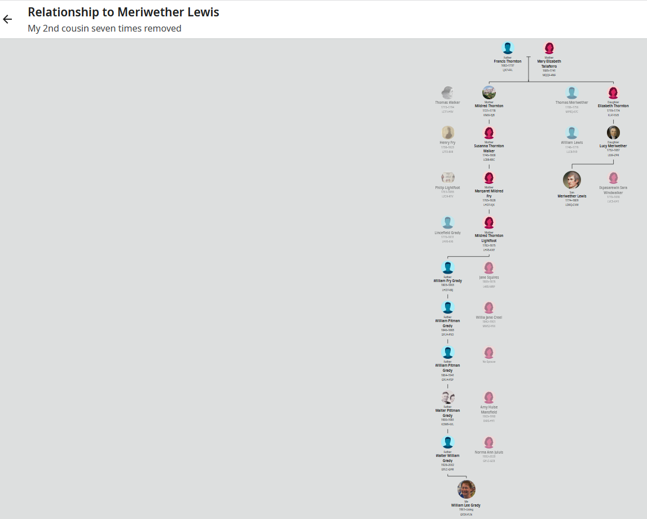This screenshot has height=519, width=647.
Task: Select Mary Elizabeth Taliaferro's avatar icon
Action: point(549,48)
